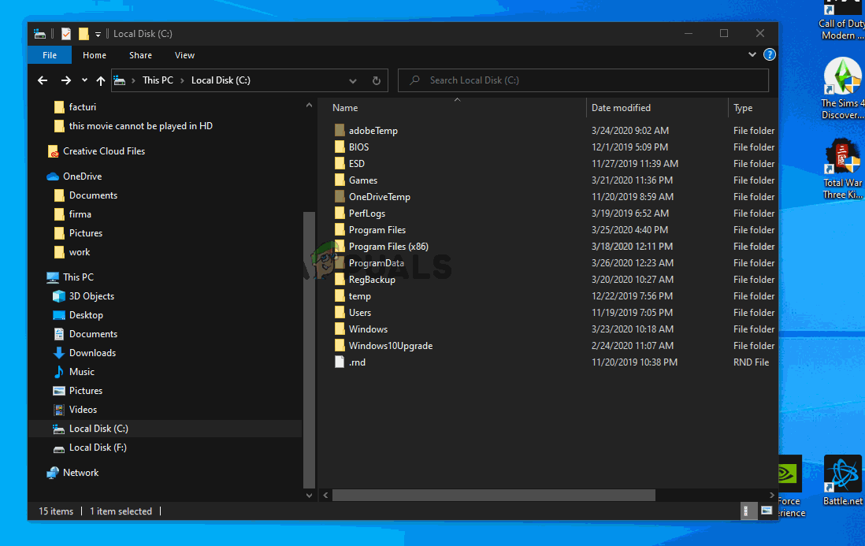This screenshot has width=865, height=546.
Task: Click the Refresh button in address bar
Action: click(x=377, y=80)
